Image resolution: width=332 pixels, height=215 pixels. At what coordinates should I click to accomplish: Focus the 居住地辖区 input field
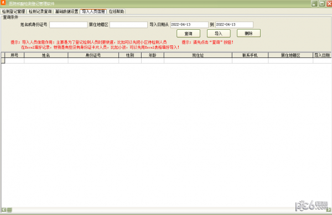pyautogui.click(x=128, y=25)
